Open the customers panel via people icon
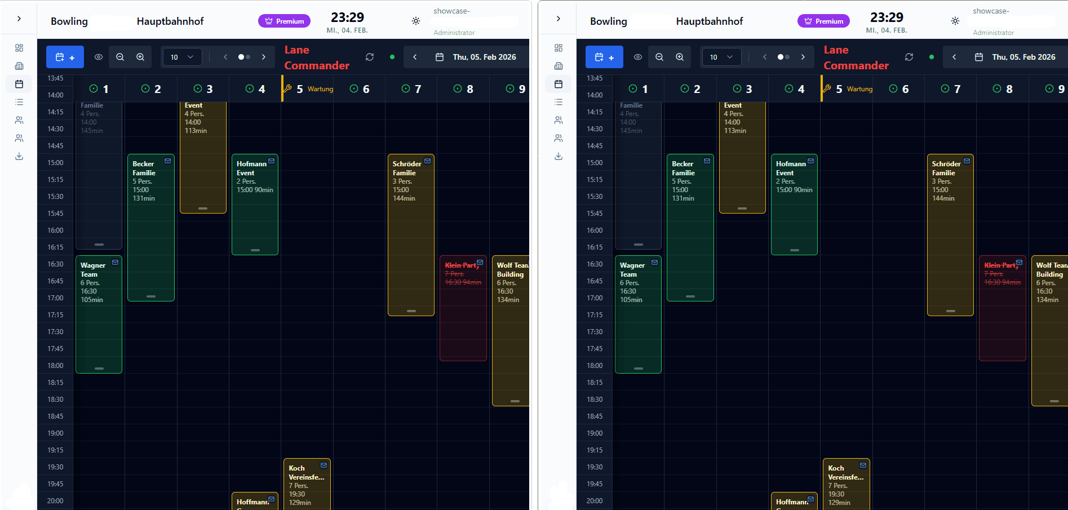 19,120
